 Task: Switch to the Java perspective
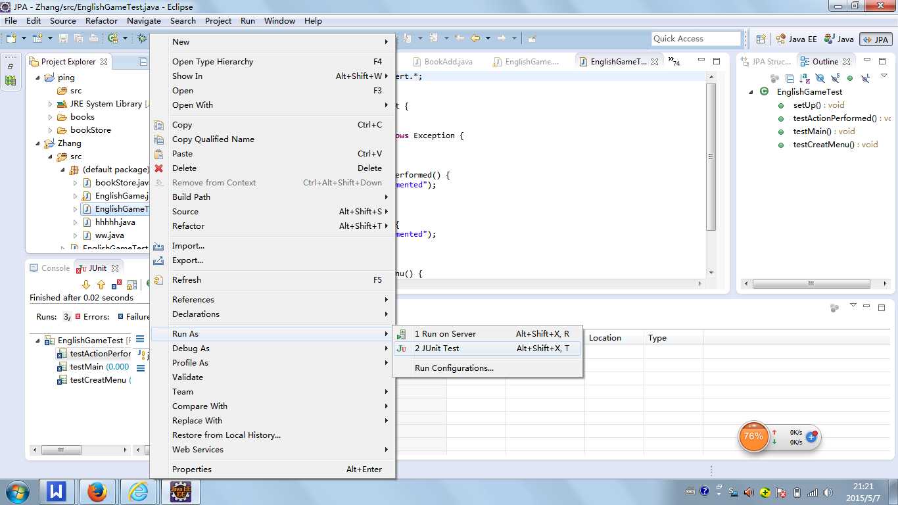click(839, 39)
